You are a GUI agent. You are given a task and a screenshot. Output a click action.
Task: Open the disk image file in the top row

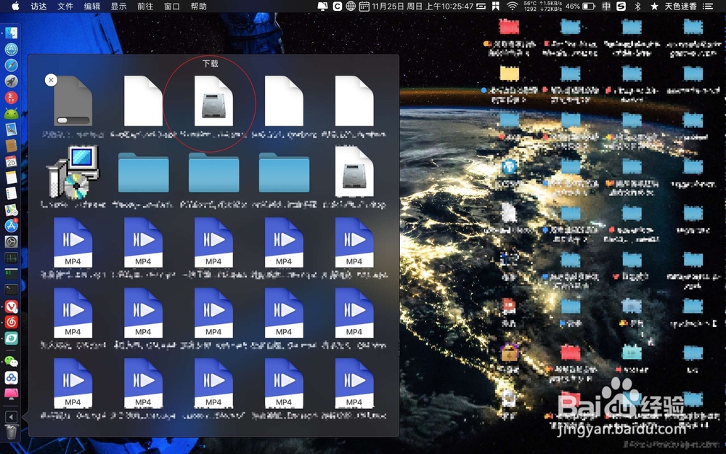tap(213, 101)
